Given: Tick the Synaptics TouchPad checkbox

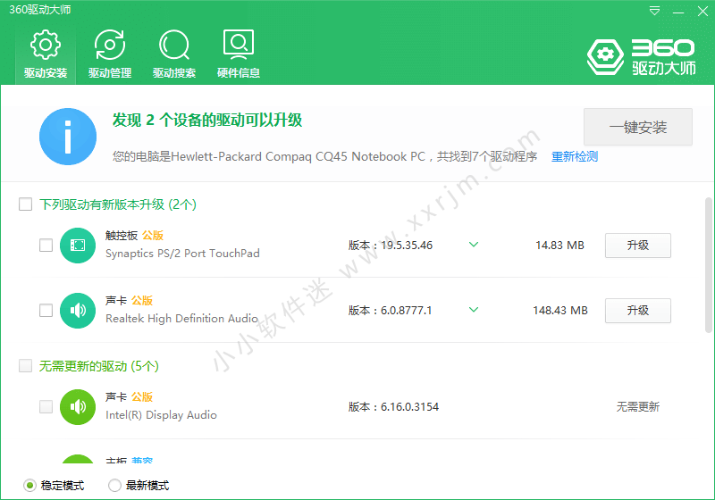Looking at the screenshot, I should point(46,245).
